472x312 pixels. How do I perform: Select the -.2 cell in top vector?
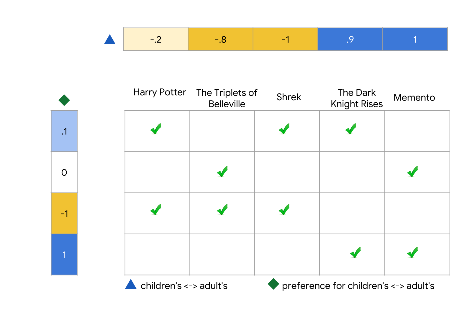[x=156, y=39]
